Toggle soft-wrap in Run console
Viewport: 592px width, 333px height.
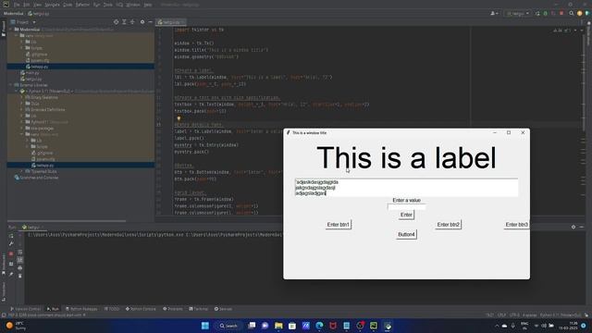tap(20, 252)
